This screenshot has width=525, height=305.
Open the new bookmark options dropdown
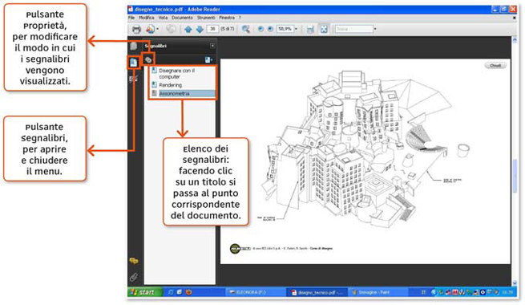[x=208, y=60]
